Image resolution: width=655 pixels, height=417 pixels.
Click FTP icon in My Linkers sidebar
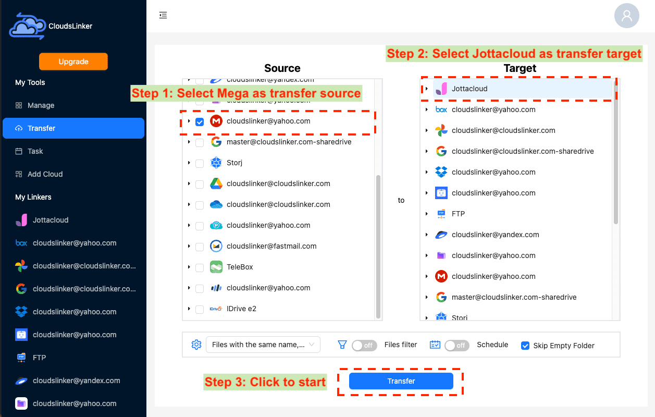point(21,358)
